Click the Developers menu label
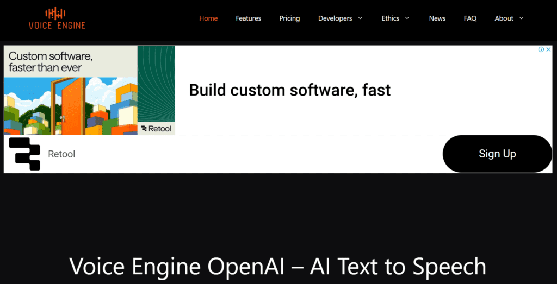 click(x=335, y=18)
